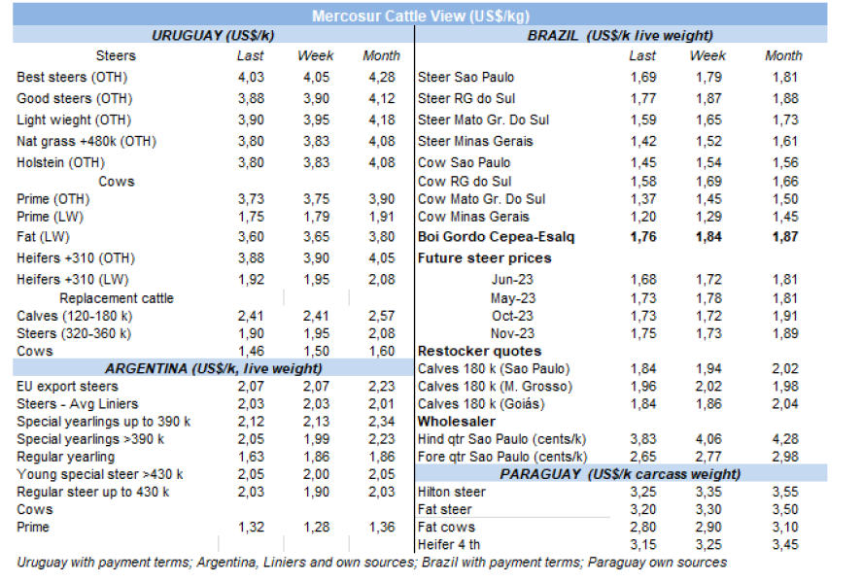The image size is (862, 582).
Task: Click the Future steer prices subheading
Action: point(484,258)
